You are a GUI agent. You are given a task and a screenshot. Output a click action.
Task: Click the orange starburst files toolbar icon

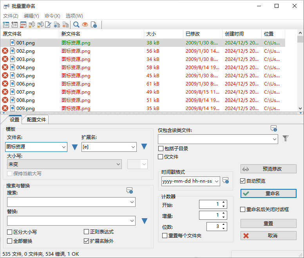pos(65,25)
